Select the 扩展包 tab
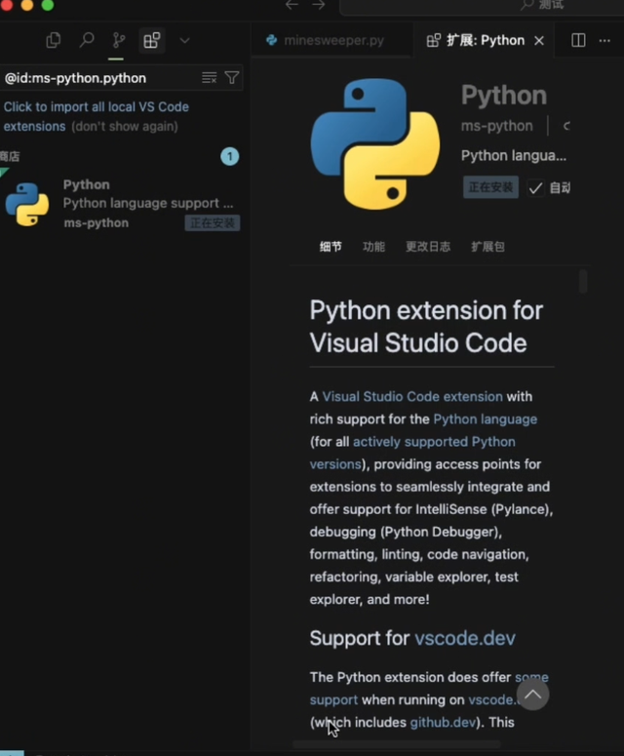Viewport: 624px width, 756px height. pos(487,247)
